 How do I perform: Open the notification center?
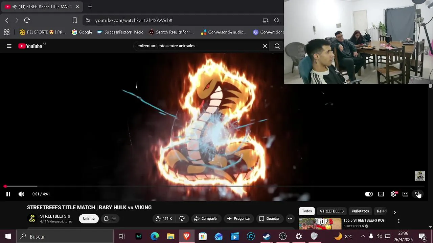click(422, 236)
